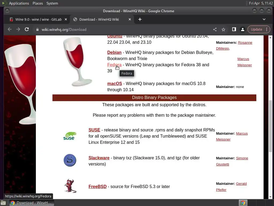Viewport: 274px width, 206px height.
Task: Click the FreeBSD daemon logo
Action: pos(70,186)
